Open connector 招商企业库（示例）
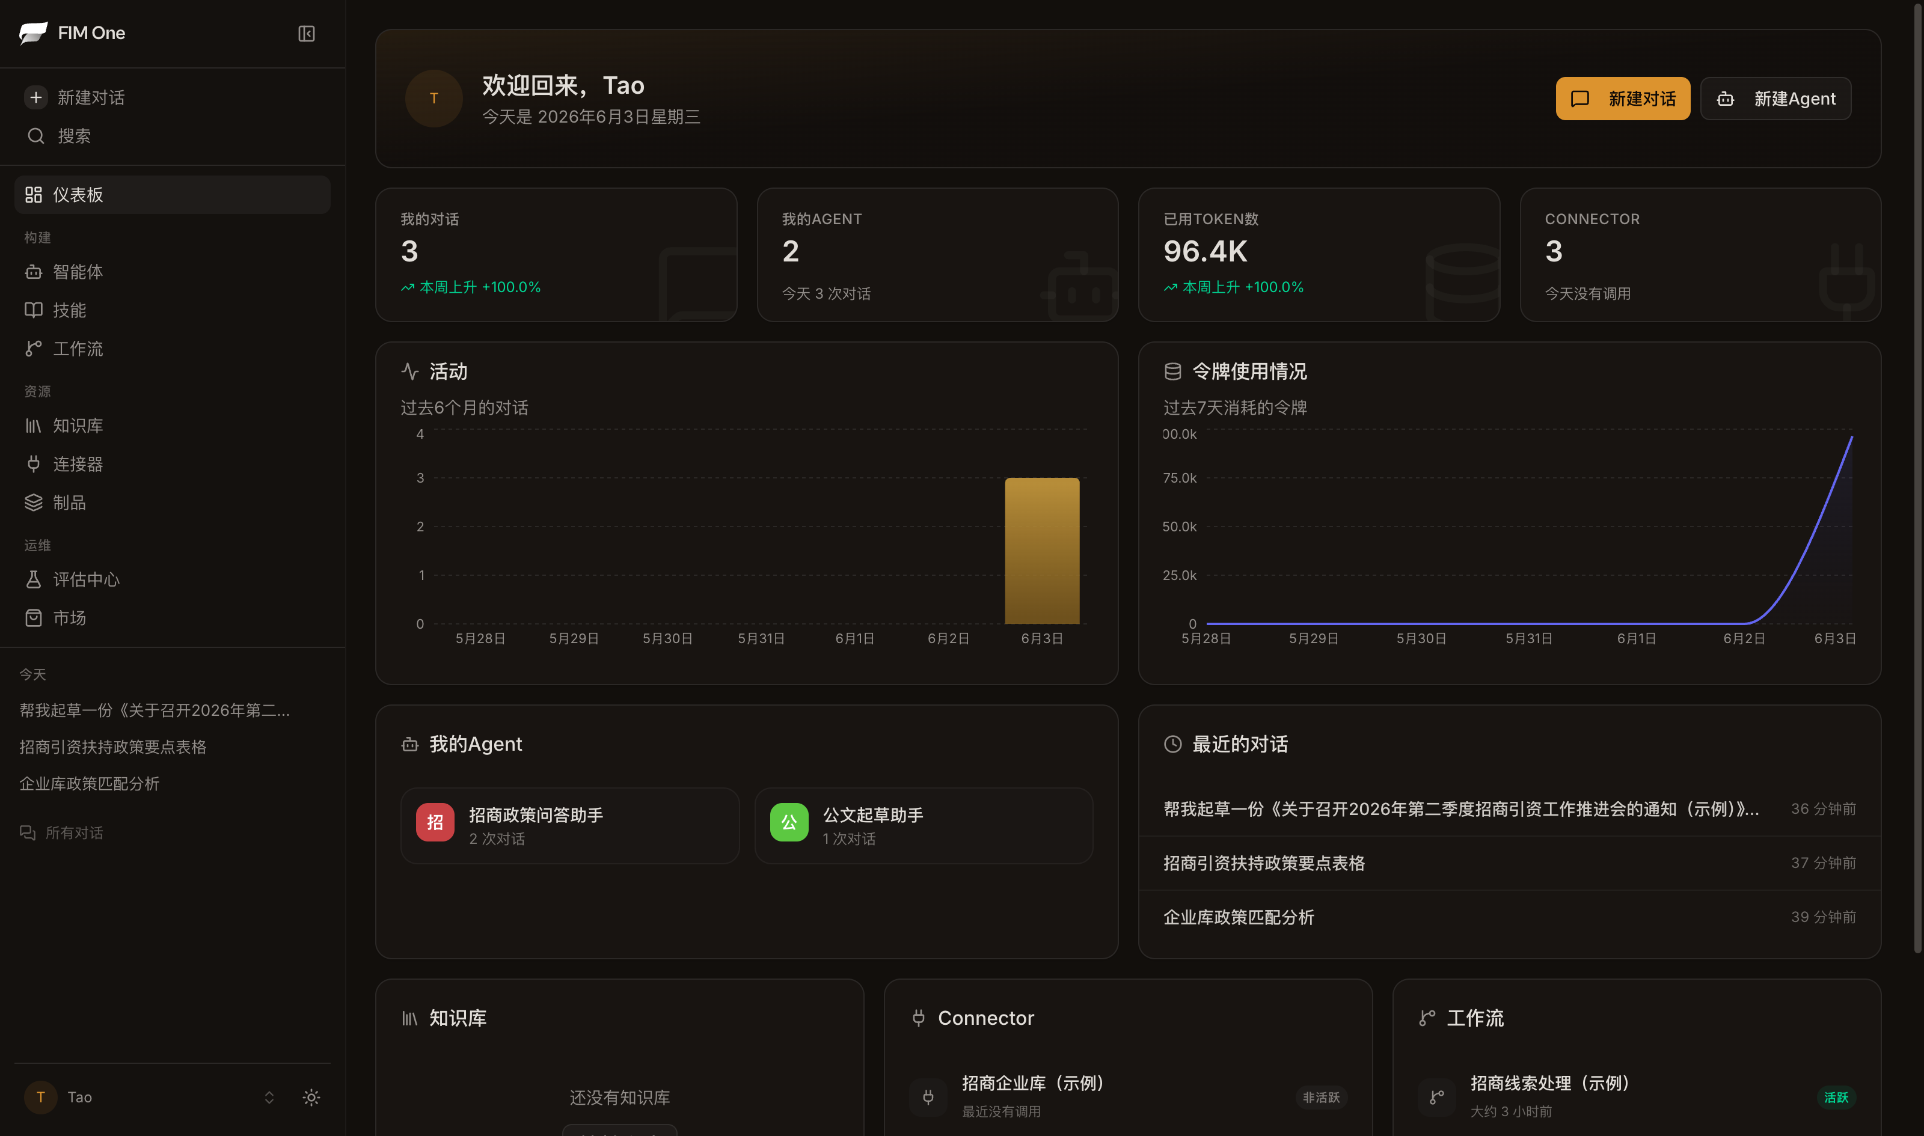 click(1128, 1096)
